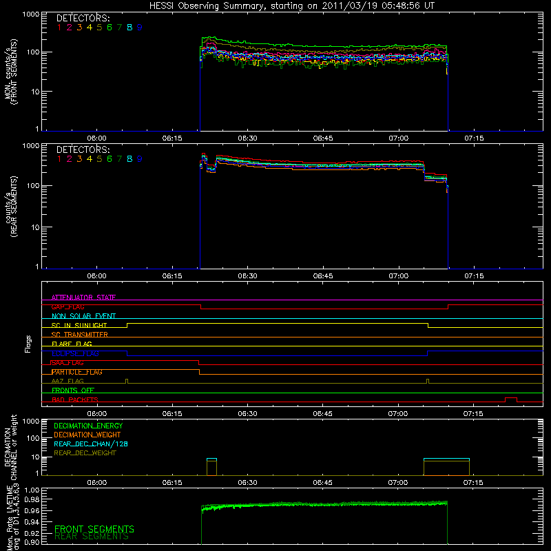Screen dimensions: 551x551
Task: Click the 0.90 value on the livetime axis
Action: pos(32,542)
